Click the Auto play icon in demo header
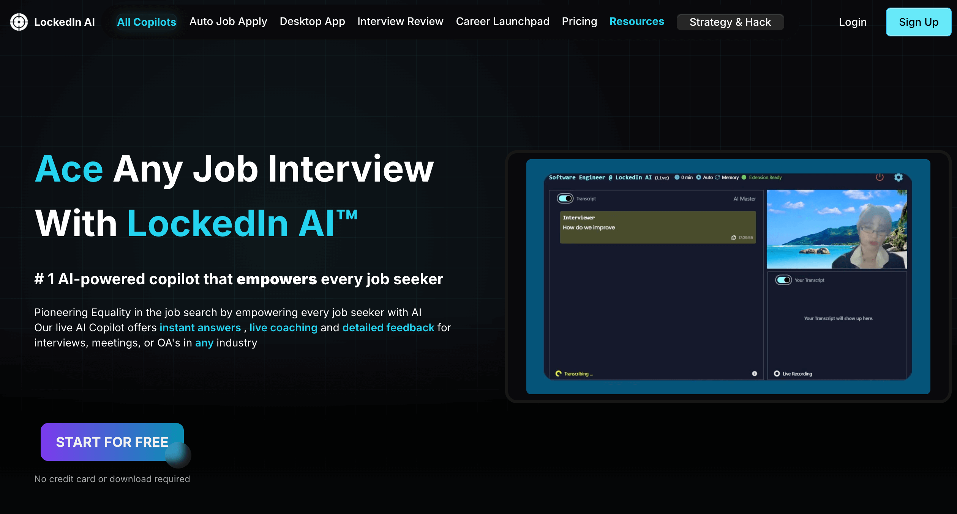 pyautogui.click(x=698, y=177)
